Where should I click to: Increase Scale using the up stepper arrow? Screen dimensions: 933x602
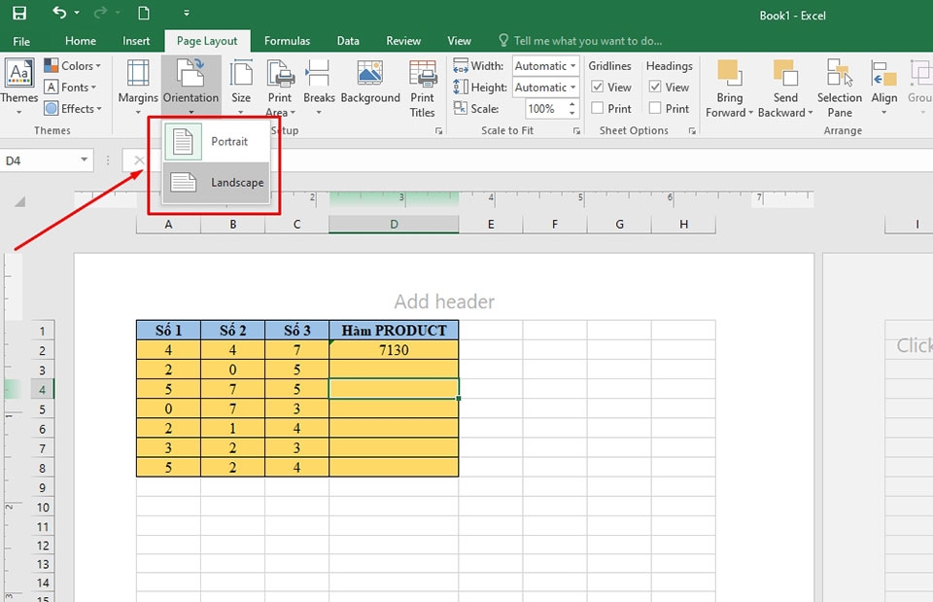click(x=571, y=104)
